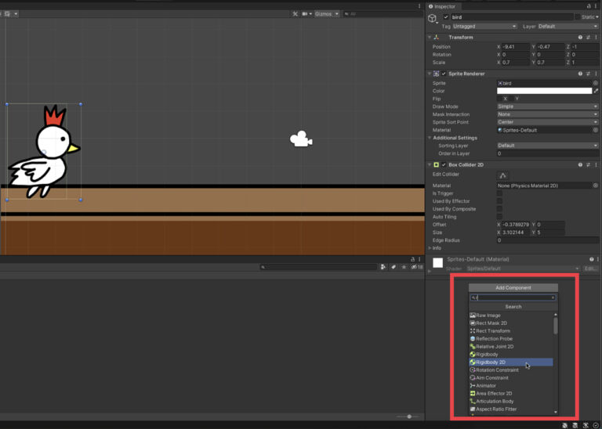The height and width of the screenshot is (429, 602).
Task: Open Sprite Renderer presets icon
Action: [588, 74]
